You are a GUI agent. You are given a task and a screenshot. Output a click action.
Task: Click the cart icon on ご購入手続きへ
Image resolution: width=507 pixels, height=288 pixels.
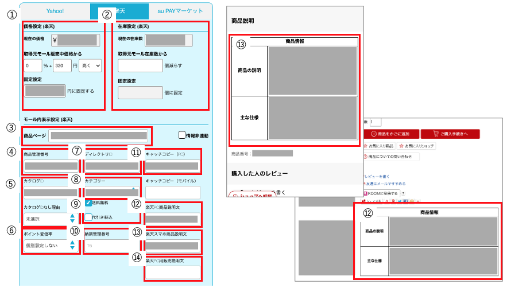point(436,134)
